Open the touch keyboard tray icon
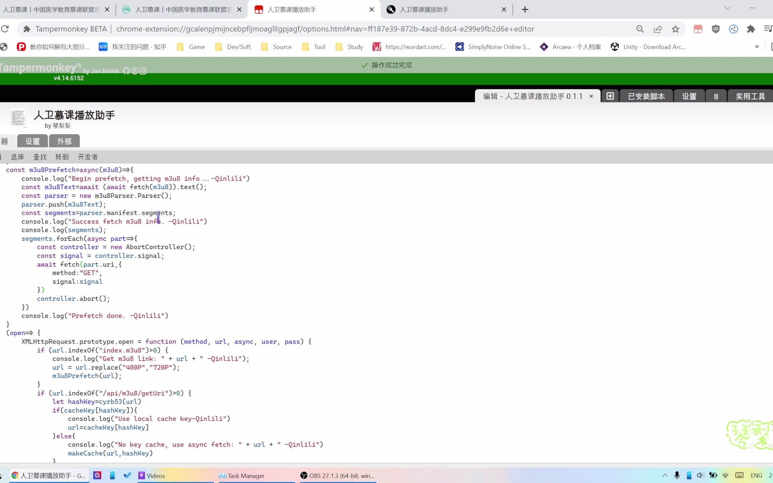This screenshot has height=483, width=773. (739, 475)
